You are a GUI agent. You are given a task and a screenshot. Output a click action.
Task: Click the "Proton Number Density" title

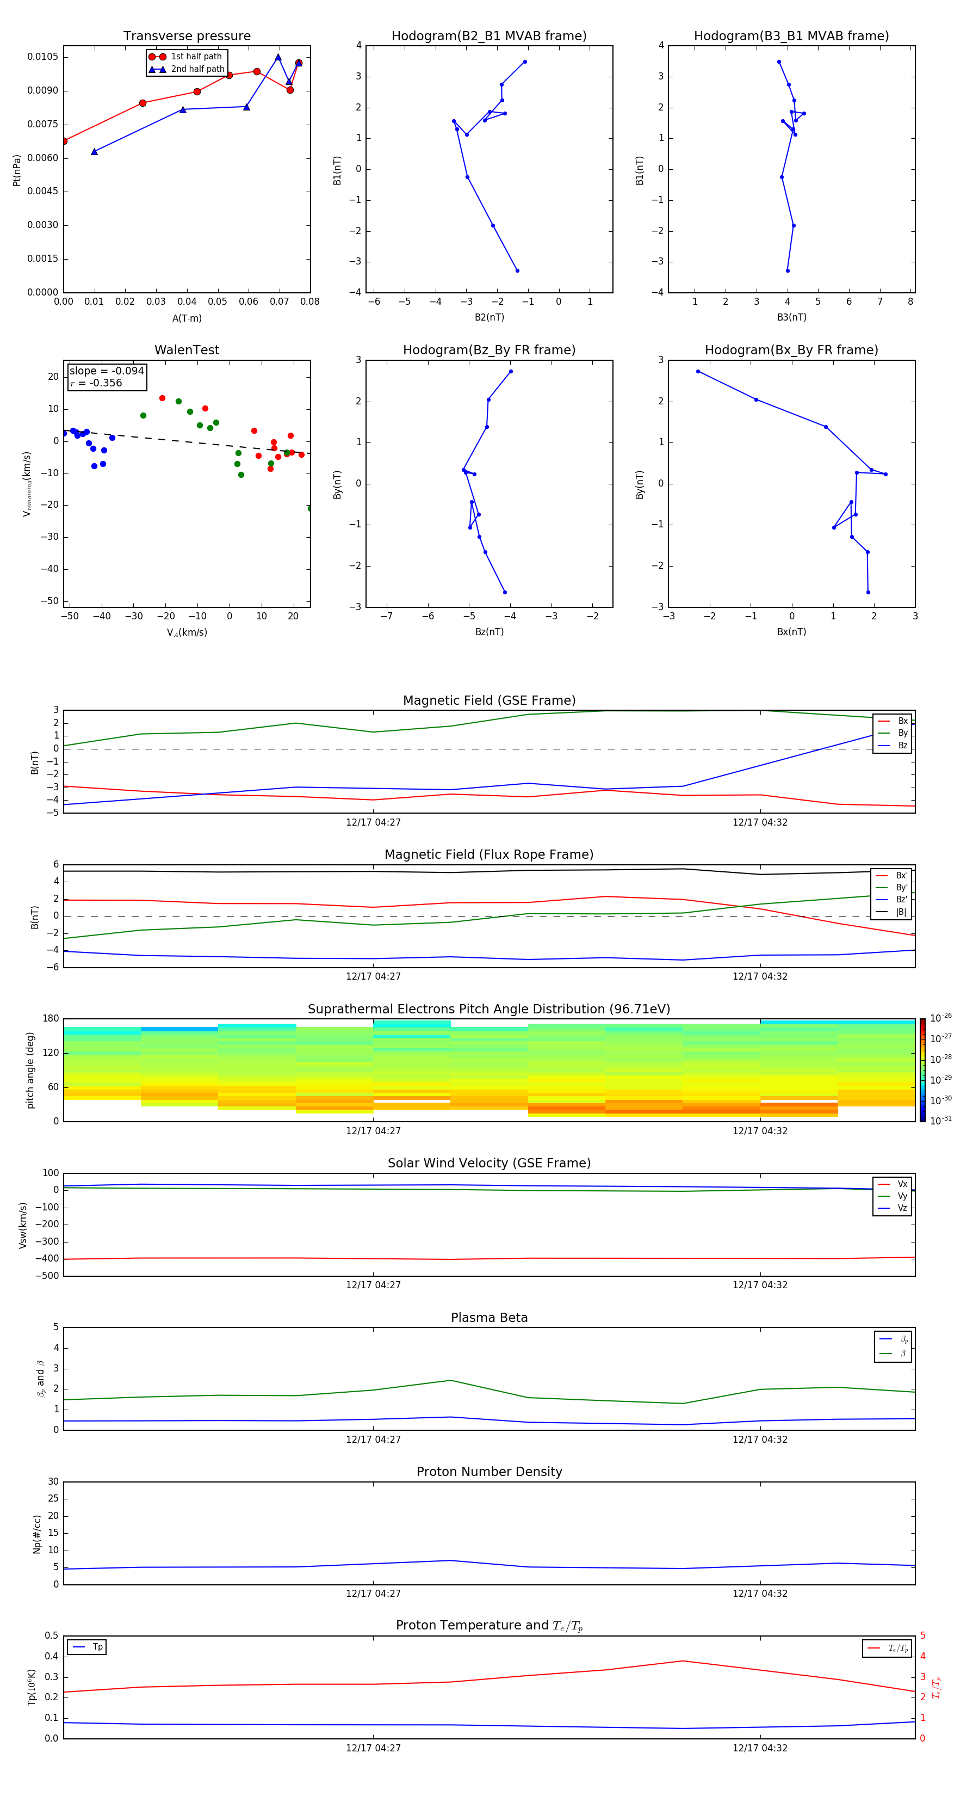pyautogui.click(x=489, y=1472)
